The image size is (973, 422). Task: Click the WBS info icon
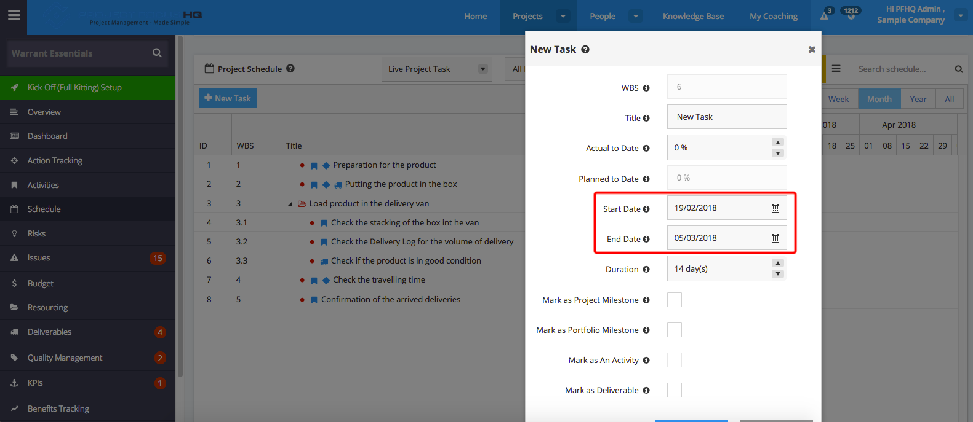(x=646, y=88)
